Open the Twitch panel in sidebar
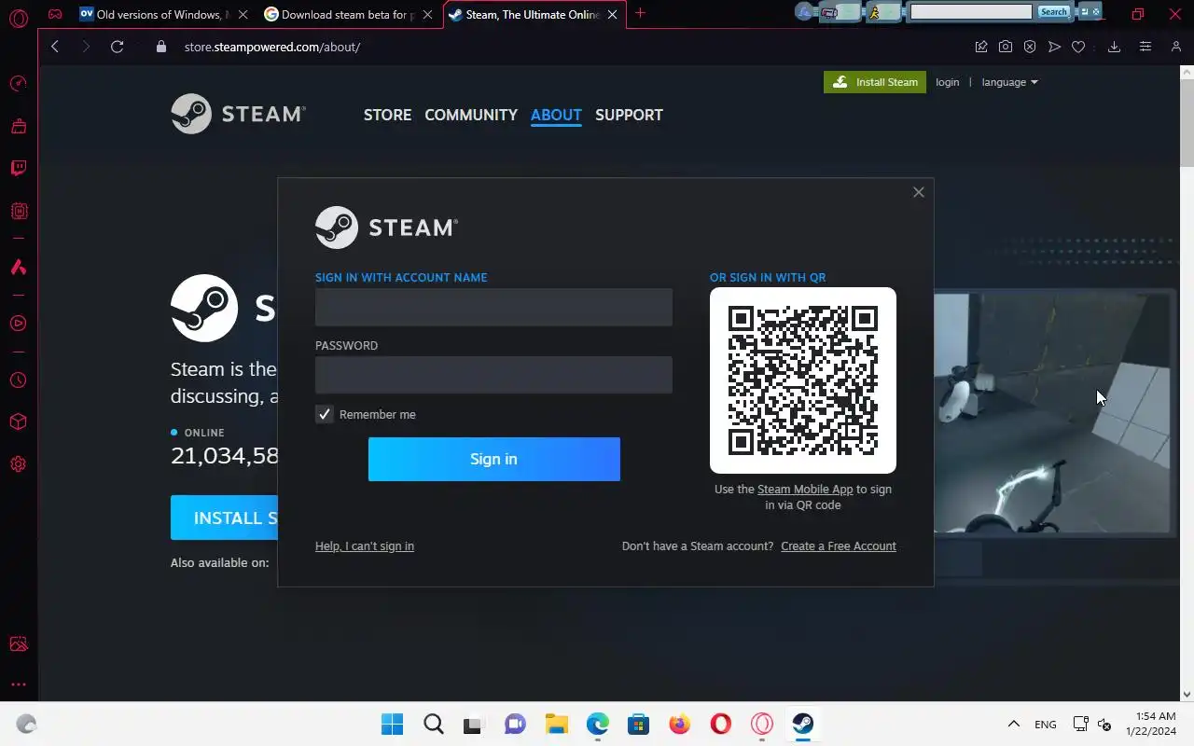 (19, 169)
